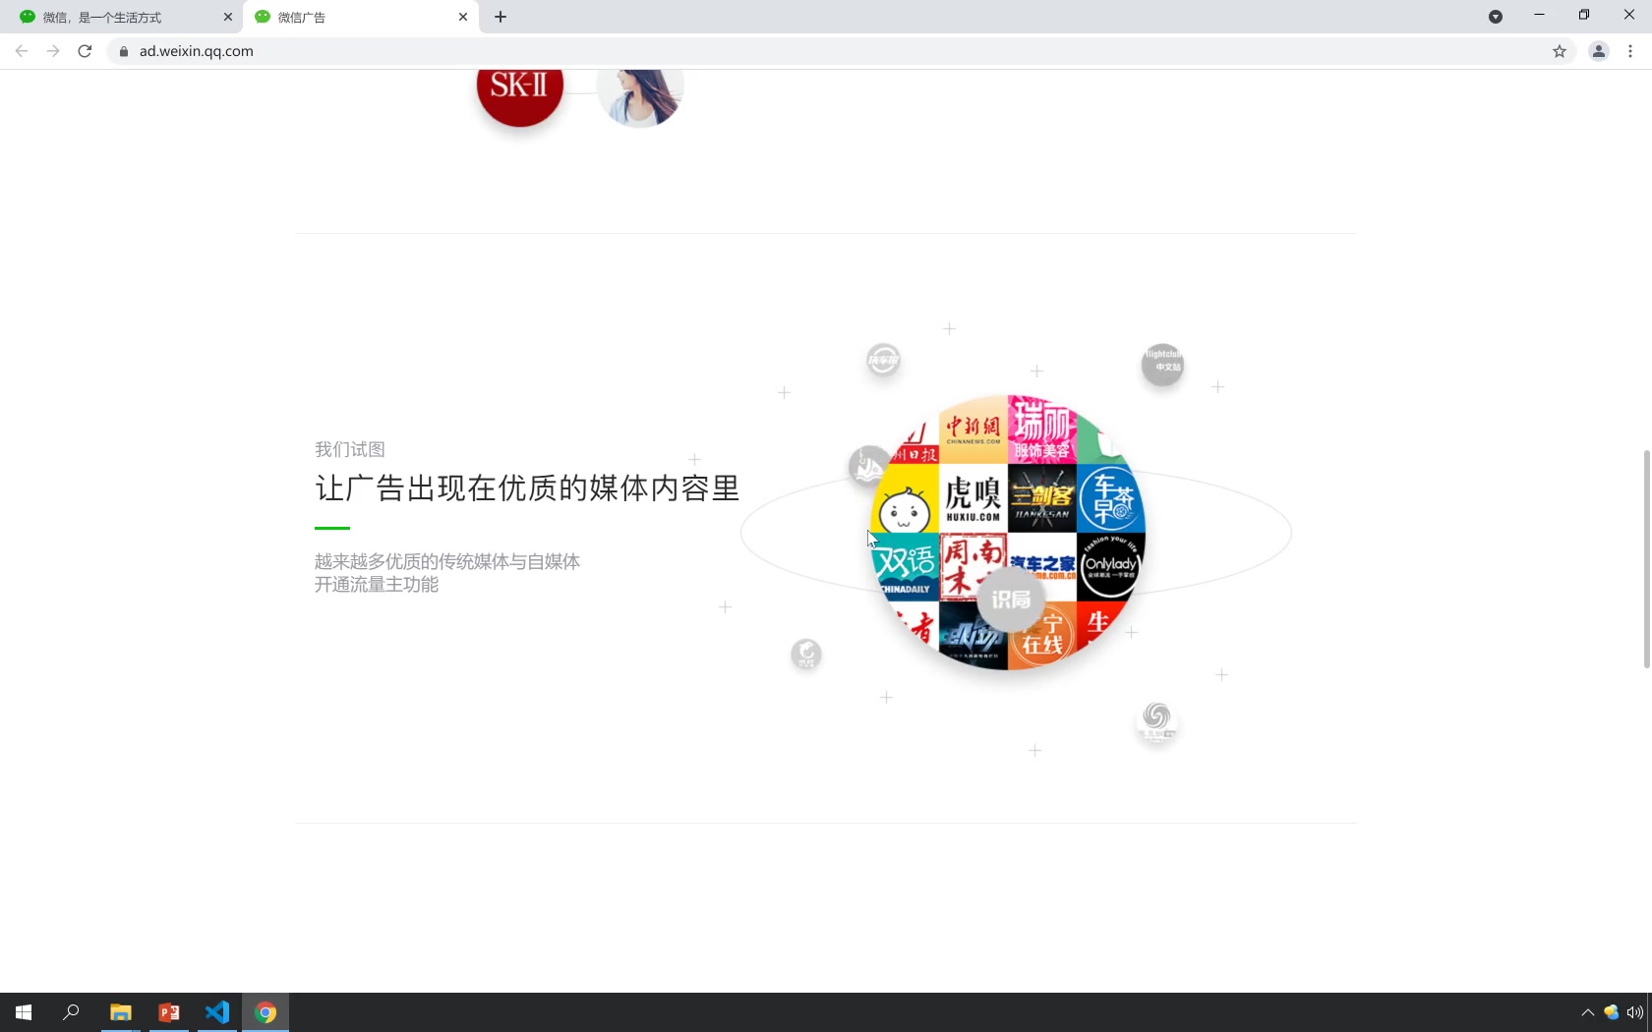
Task: Open the tab search dropdown arrow
Action: tap(1496, 17)
